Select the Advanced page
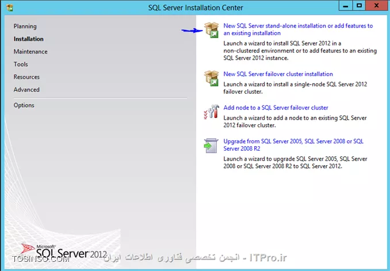This screenshot has width=390, height=271. tap(26, 90)
